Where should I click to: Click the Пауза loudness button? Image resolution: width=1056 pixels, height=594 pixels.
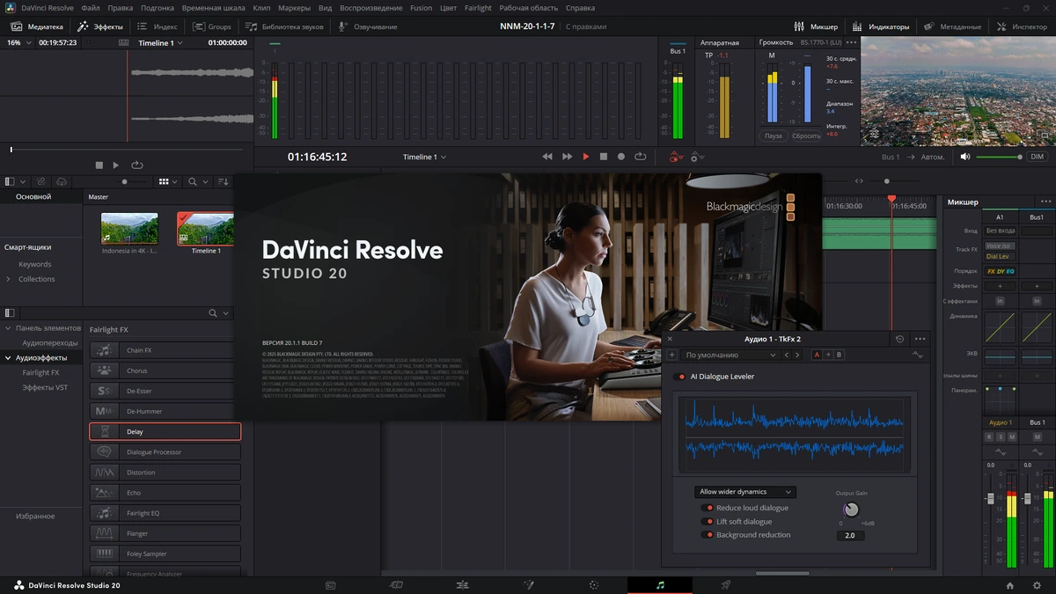[x=773, y=136]
